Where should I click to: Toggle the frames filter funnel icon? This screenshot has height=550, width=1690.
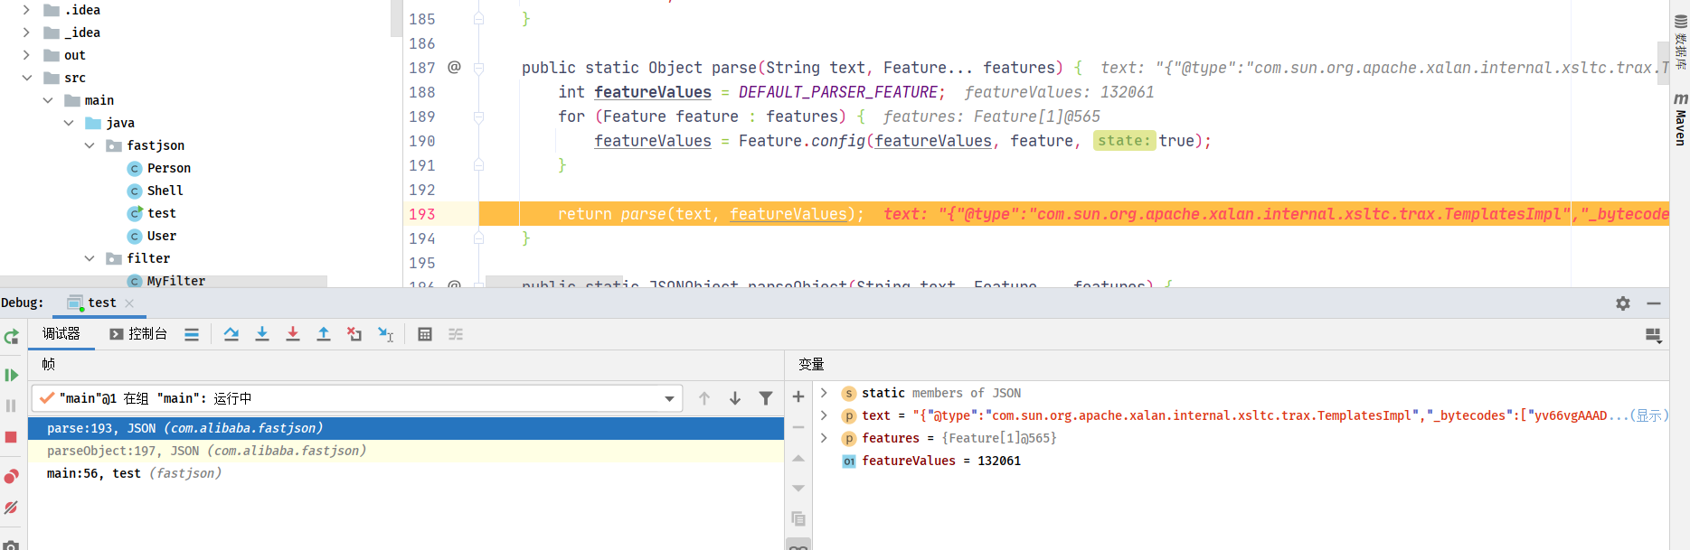pos(766,398)
